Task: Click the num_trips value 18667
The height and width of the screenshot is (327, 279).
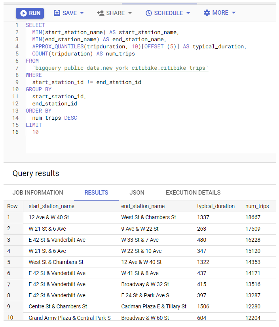Action: (253, 217)
